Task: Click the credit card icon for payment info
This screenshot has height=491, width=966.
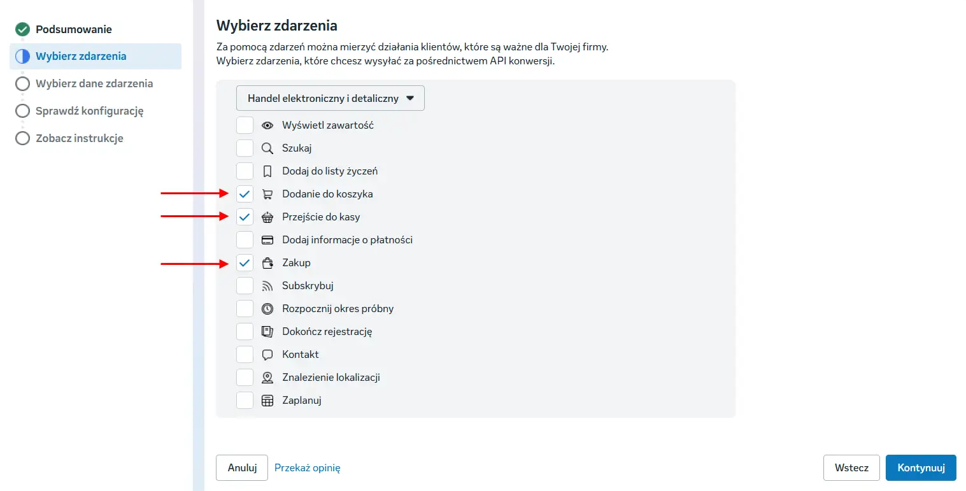Action: pos(267,239)
